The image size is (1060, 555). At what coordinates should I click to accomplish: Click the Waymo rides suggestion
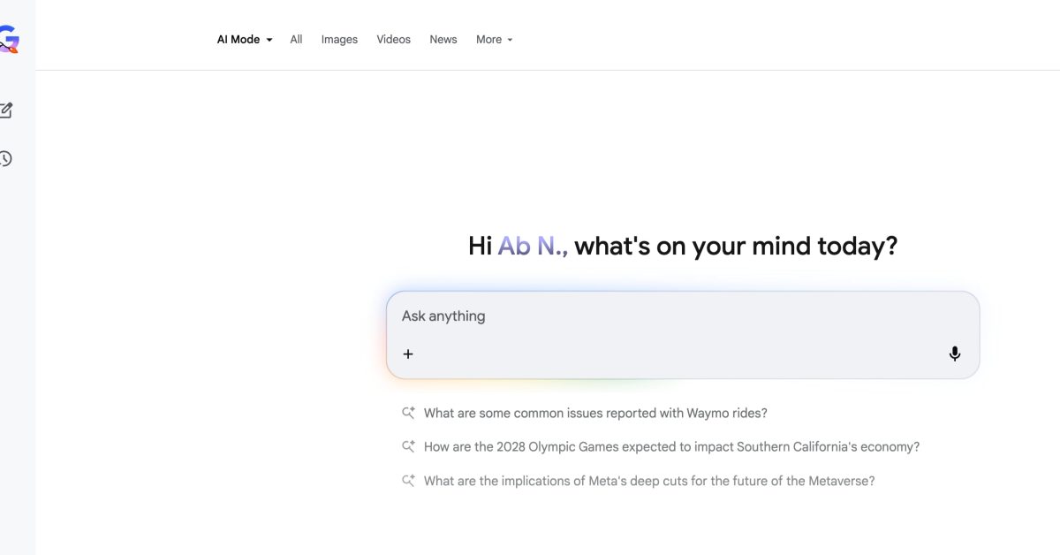click(594, 413)
